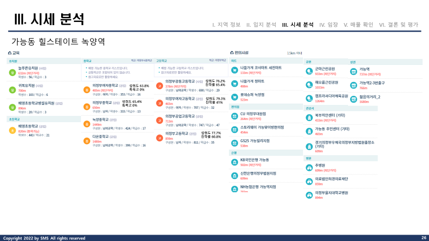
Task: Click the hospital icon beside 의료법인희경의료재단
Action: click(x=309, y=182)
